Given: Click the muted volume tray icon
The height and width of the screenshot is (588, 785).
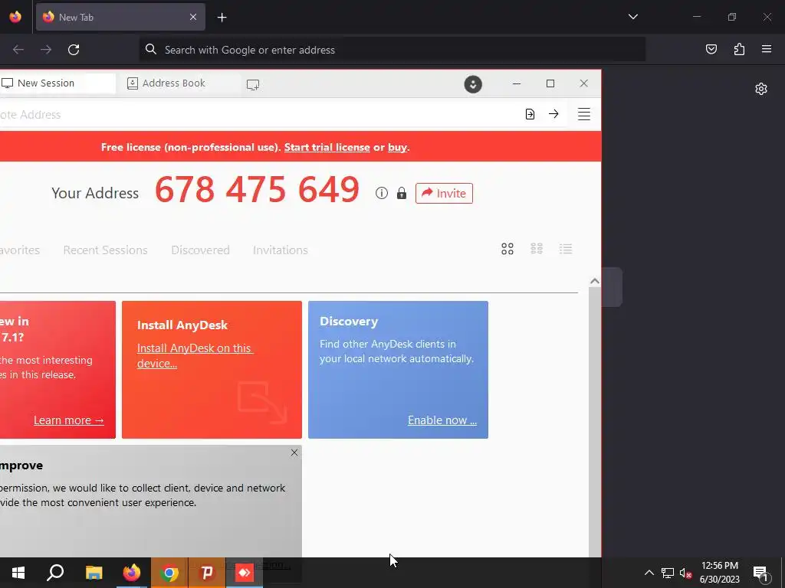Looking at the screenshot, I should click(x=685, y=573).
